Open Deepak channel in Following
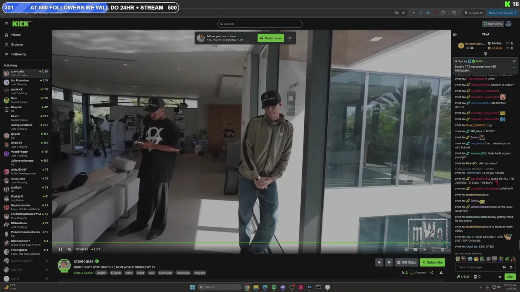520x292 pixels. pos(25,109)
